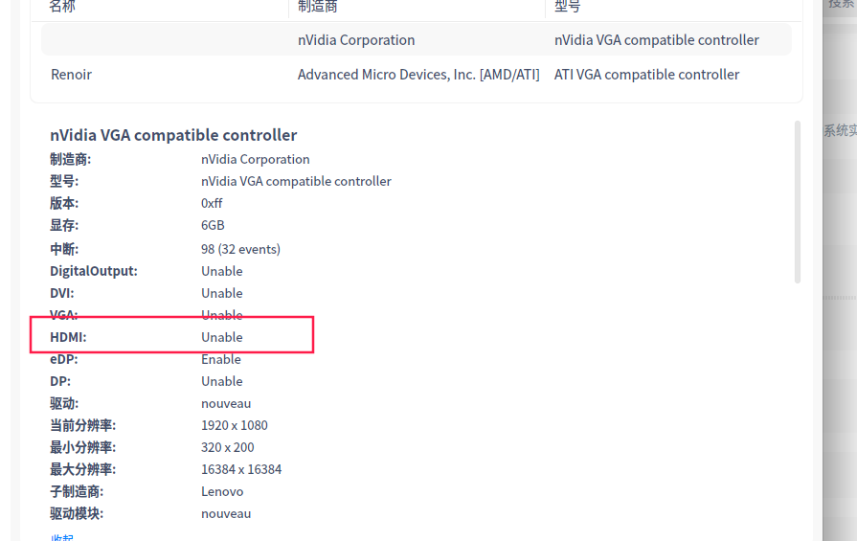The image size is (857, 541).
Task: Click the 16384 x 16384 maximum resolution value
Action: pyautogui.click(x=241, y=469)
